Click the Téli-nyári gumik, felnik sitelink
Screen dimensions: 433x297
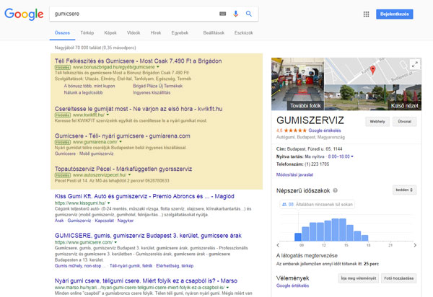(x=131, y=266)
